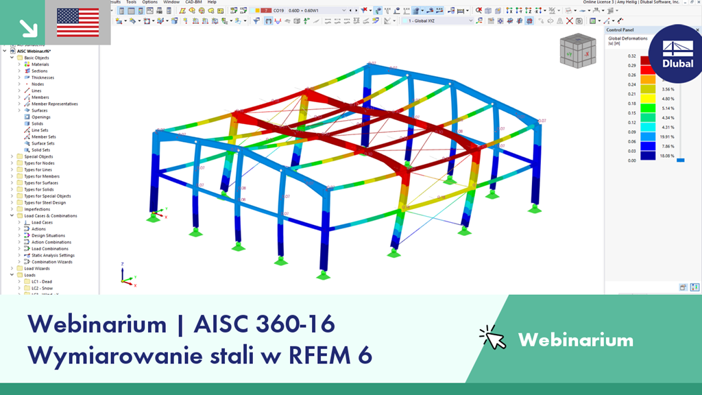Collapse the Loads folder

pos(12,275)
